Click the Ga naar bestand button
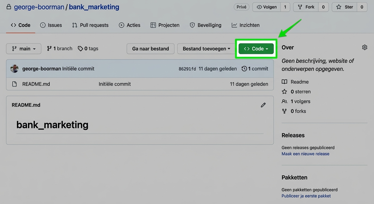Screen dimensions: 374x204 point(151,49)
